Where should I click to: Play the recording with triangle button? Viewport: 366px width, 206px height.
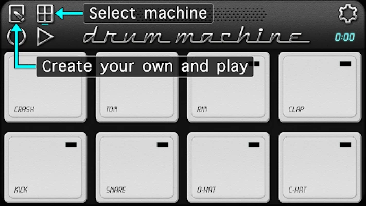(x=45, y=37)
